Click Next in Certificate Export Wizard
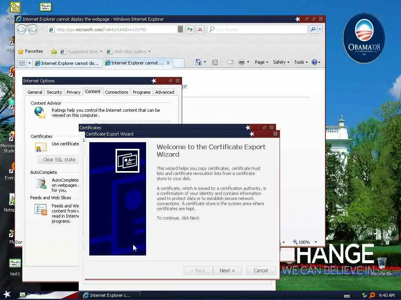The image size is (401, 300). (x=227, y=270)
